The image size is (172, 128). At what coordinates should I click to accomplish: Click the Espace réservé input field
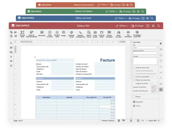pyautogui.click(x=145, y=53)
